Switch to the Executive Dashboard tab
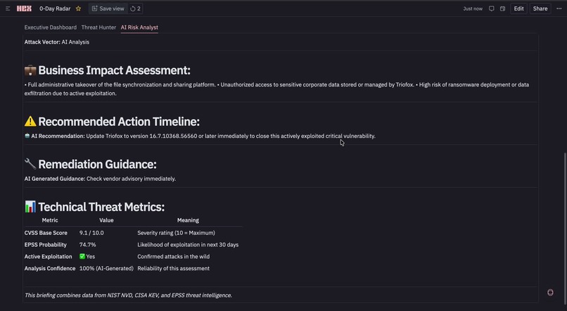 pyautogui.click(x=50, y=27)
